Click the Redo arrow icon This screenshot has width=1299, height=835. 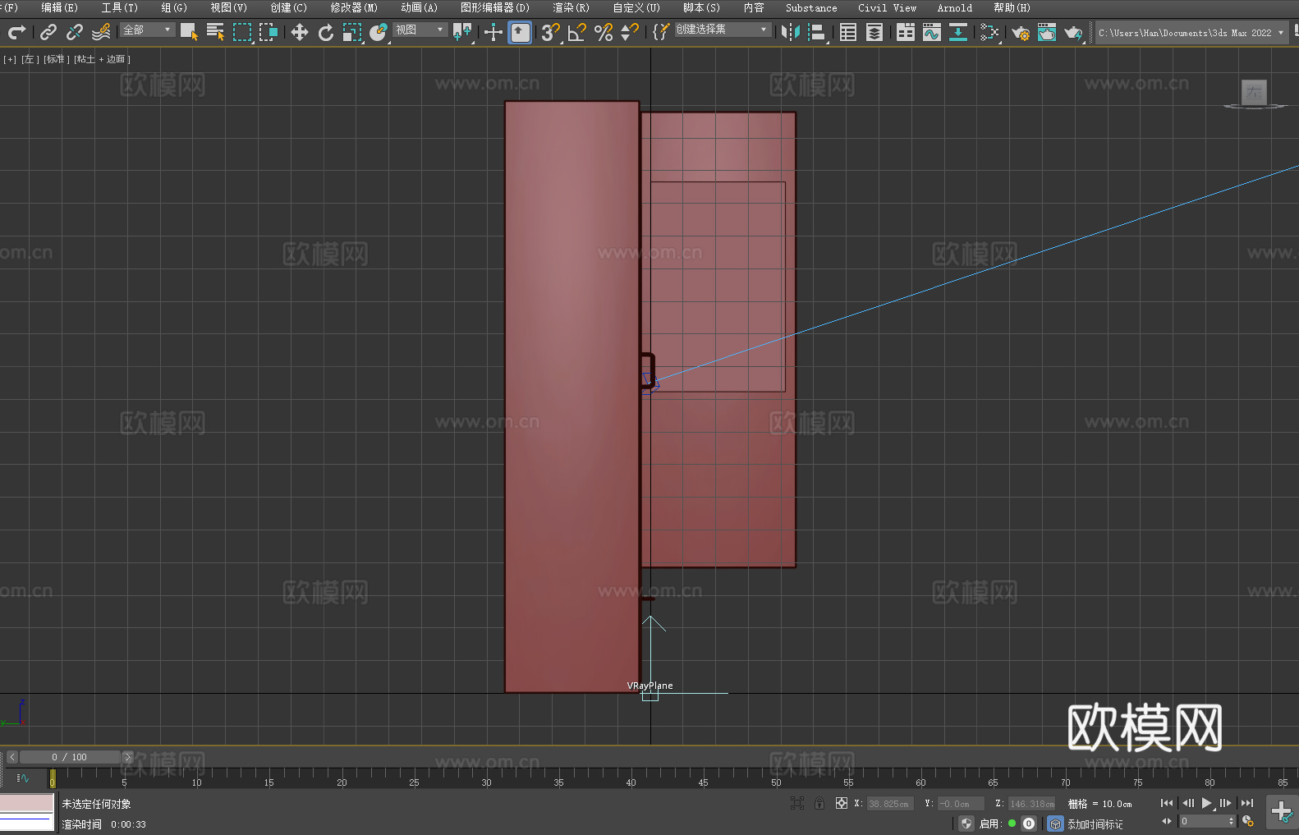click(16, 32)
